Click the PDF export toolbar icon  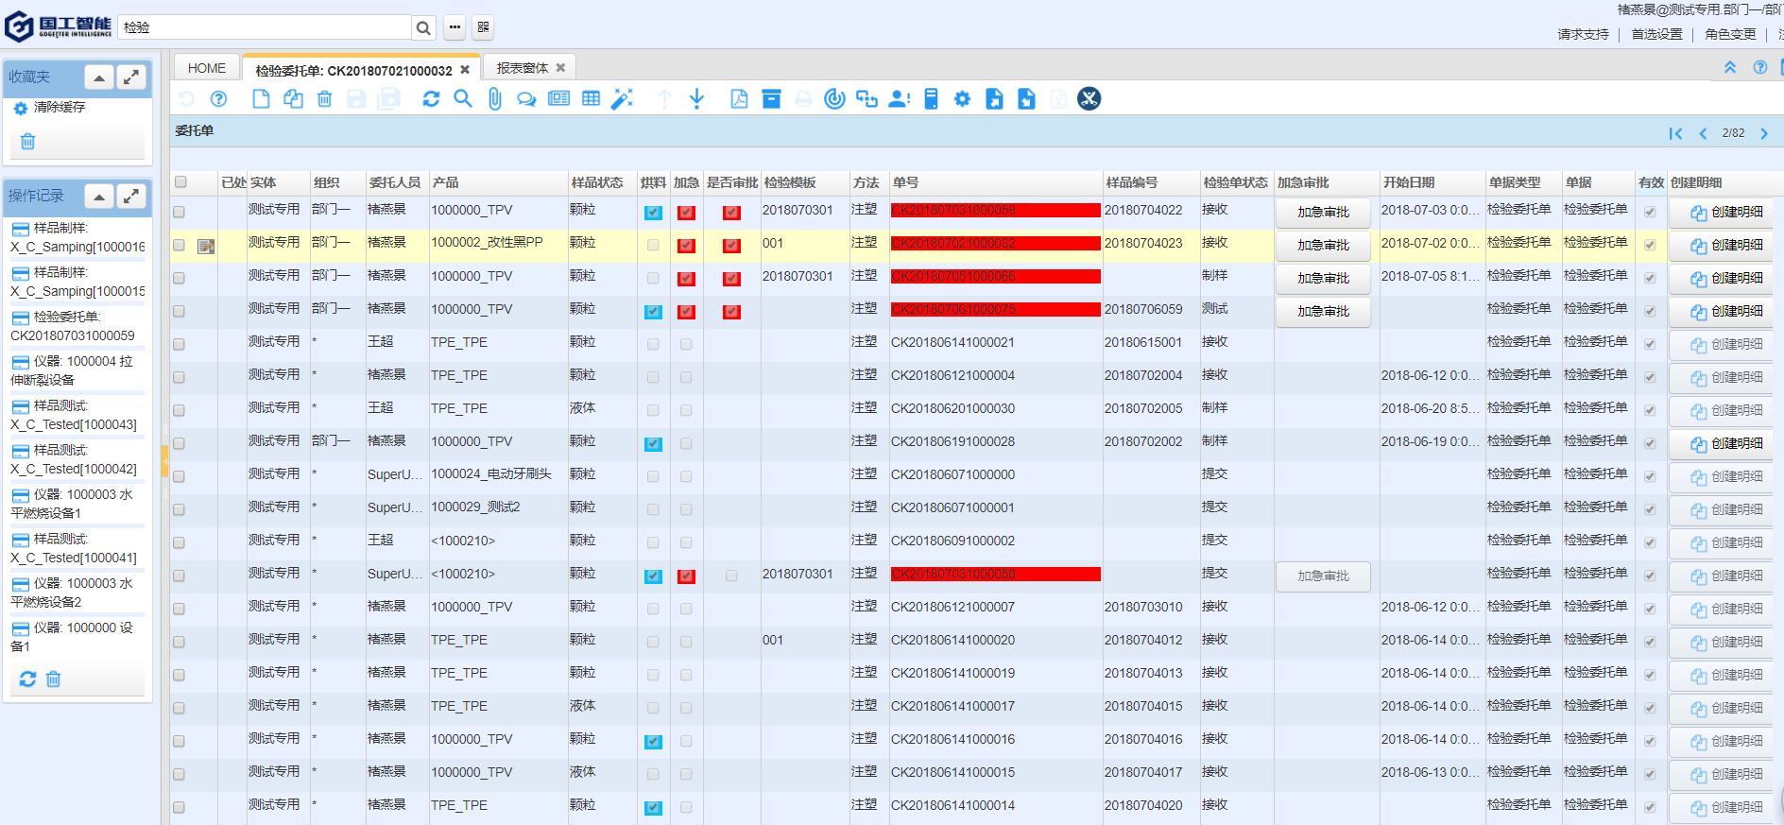(x=739, y=99)
